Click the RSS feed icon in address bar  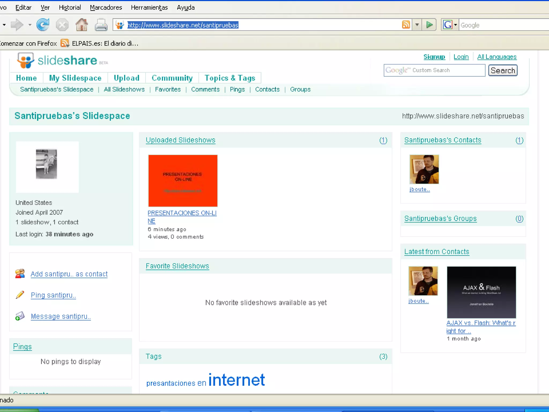(406, 25)
